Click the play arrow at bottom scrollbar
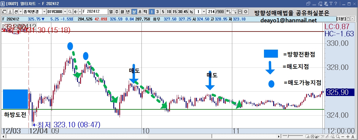Screen dimensions: 358x140 click(279, 136)
